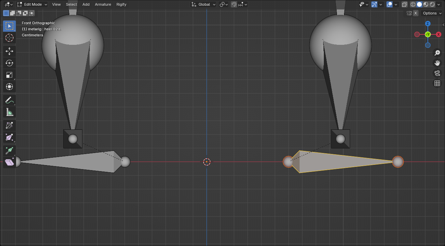Expand the pivot point dropdown
Viewport: 445px width, 246px height.
click(x=224, y=4)
